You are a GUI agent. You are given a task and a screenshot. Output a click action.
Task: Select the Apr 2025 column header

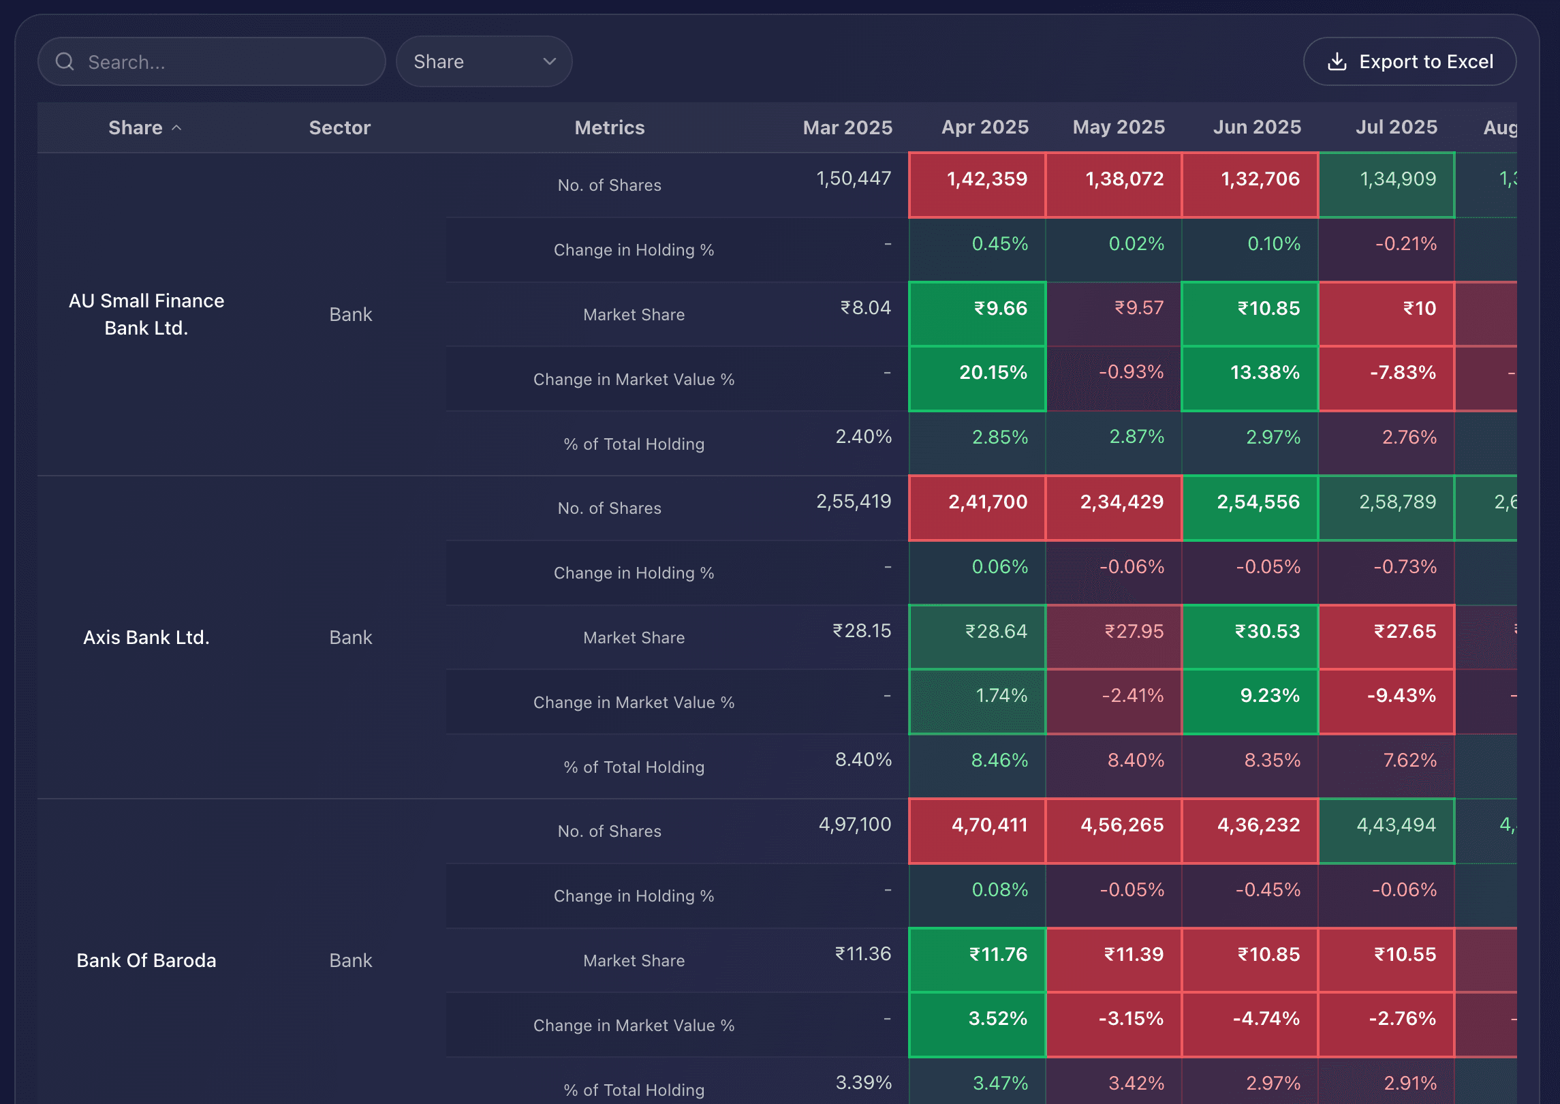coord(984,127)
